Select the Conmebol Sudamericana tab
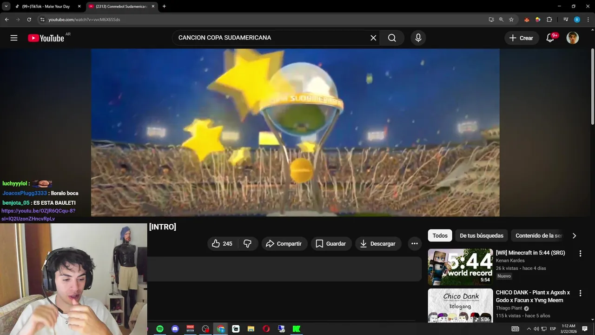This screenshot has height=335, width=595. (x=121, y=7)
